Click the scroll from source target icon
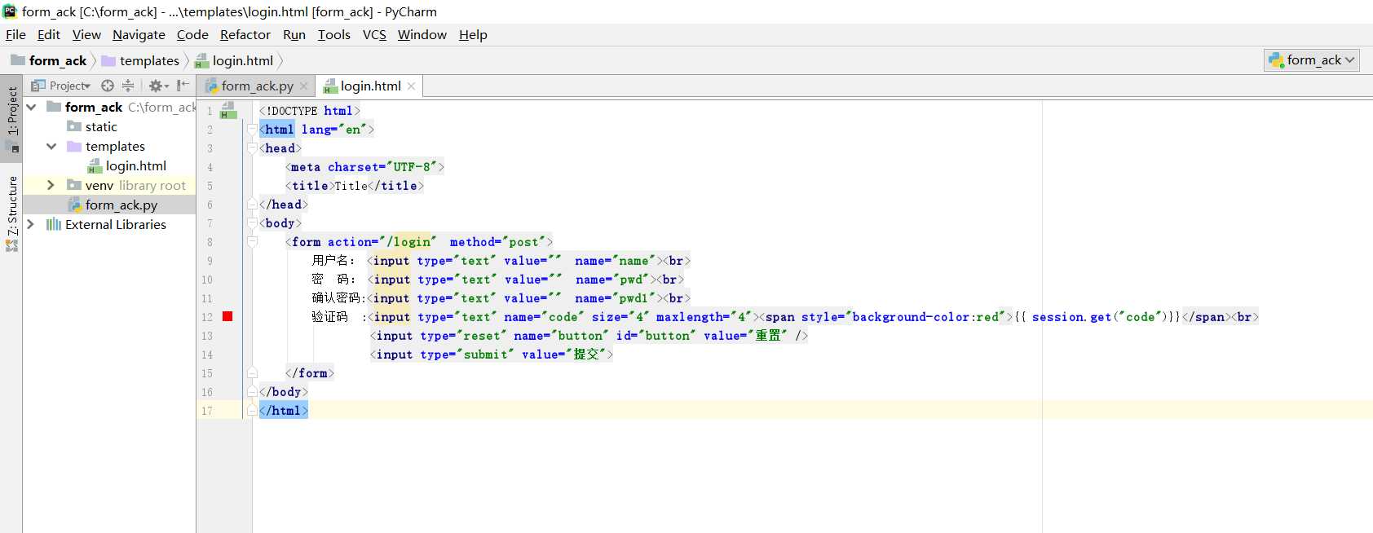 pos(108,86)
